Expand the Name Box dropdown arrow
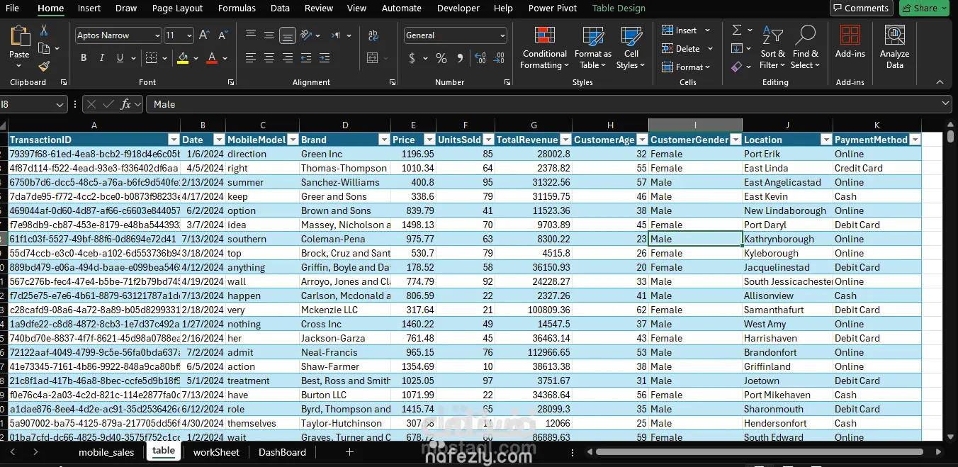 60,104
